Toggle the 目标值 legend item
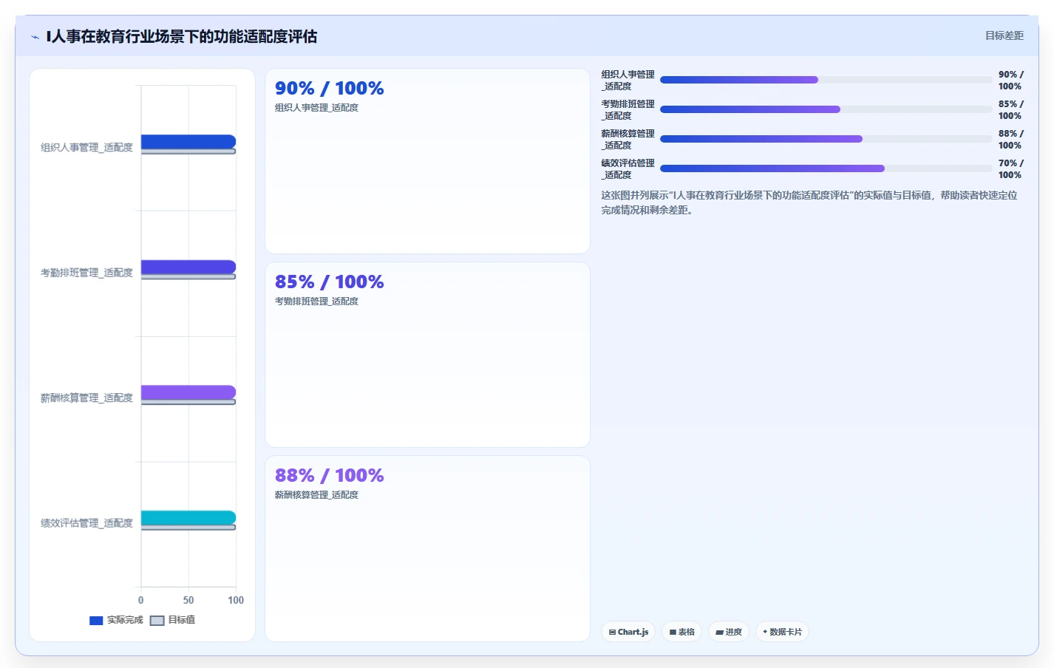The height and width of the screenshot is (668, 1054). pyautogui.click(x=173, y=620)
